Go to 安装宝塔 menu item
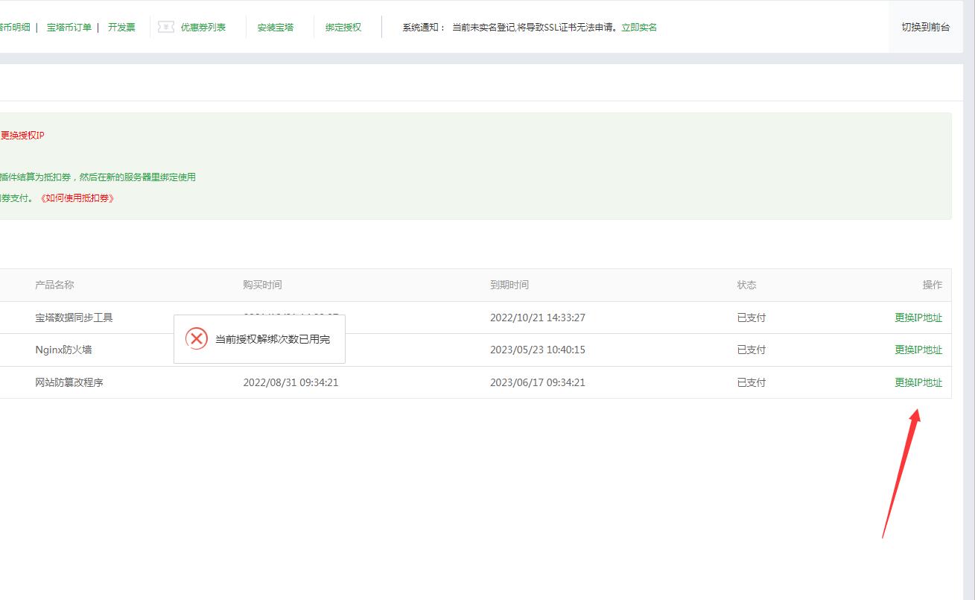This screenshot has width=975, height=600. (x=276, y=27)
